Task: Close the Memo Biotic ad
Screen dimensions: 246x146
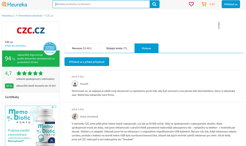Action: coord(56,107)
